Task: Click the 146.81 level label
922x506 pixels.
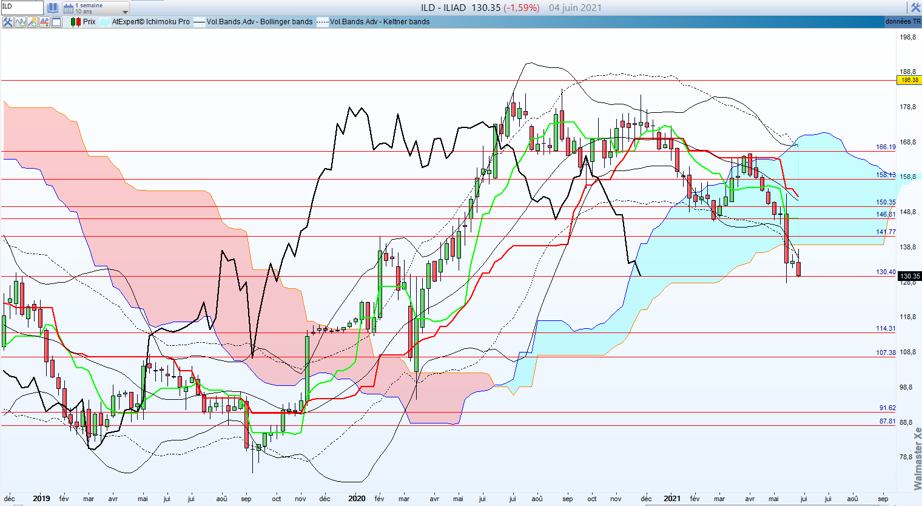Action: (886, 214)
